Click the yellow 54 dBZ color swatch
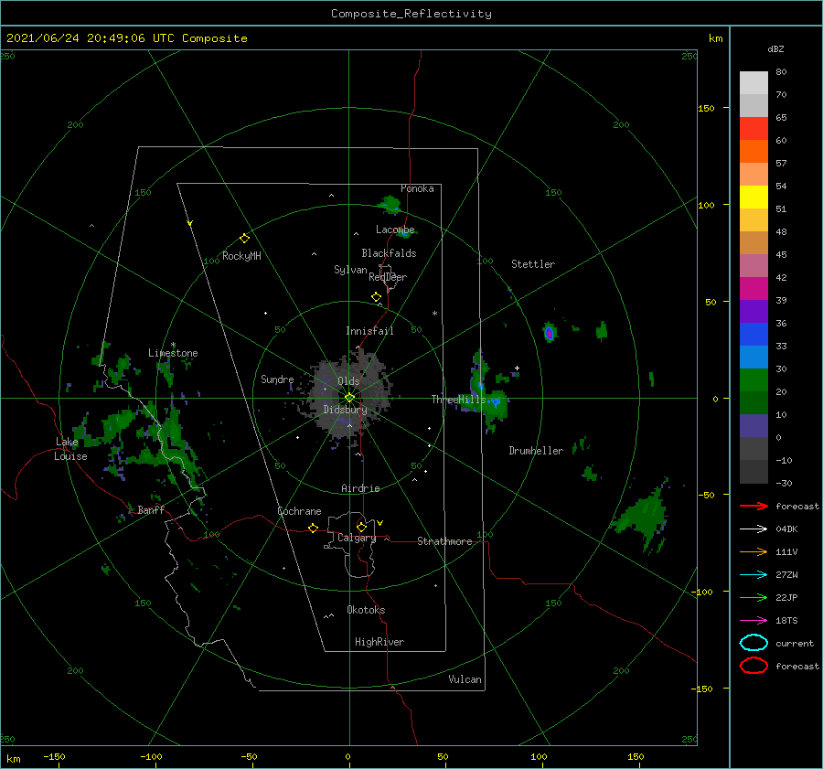Viewport: 823px width, 769px height. 754,198
